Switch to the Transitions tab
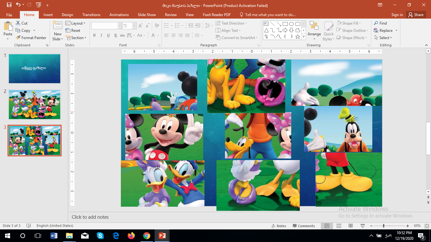Screen dimensions: 431x242 [92, 15]
